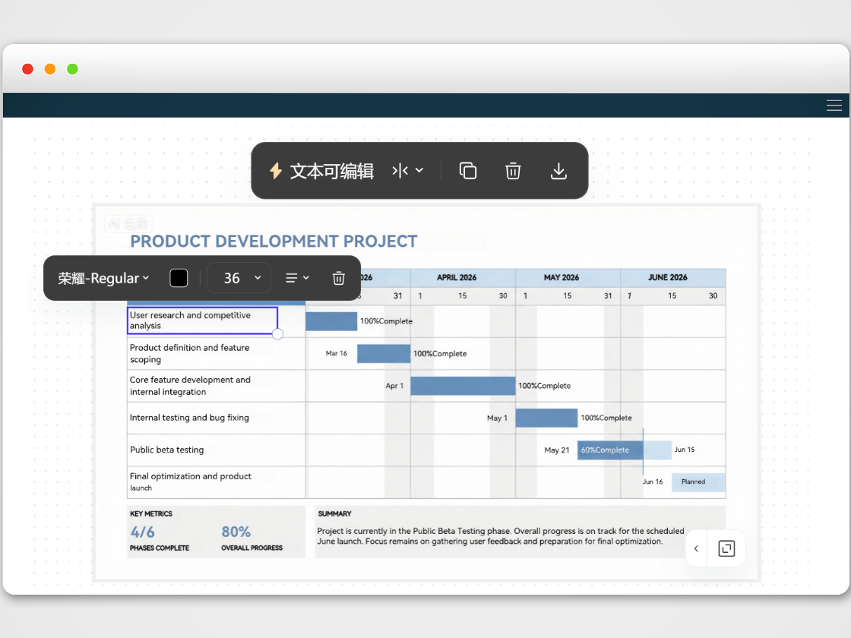This screenshot has height=638, width=851.
Task: Click the PRODUCT DEVELOPMENT PROJECT title
Action: [274, 242]
